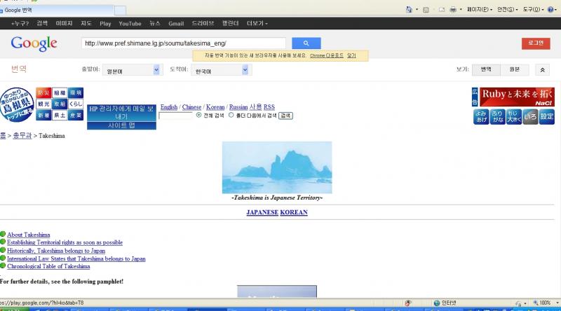Screen dimensions: 561x311
Task: Click the Shimane Prefecture round logo
Action: pos(17,106)
